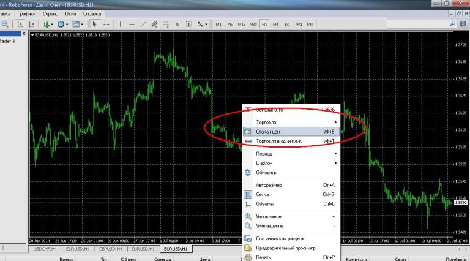Switch chart to D1 timeframe
Image resolution: width=470 pixels, height=261 pixels.
pyautogui.click(x=288, y=24)
